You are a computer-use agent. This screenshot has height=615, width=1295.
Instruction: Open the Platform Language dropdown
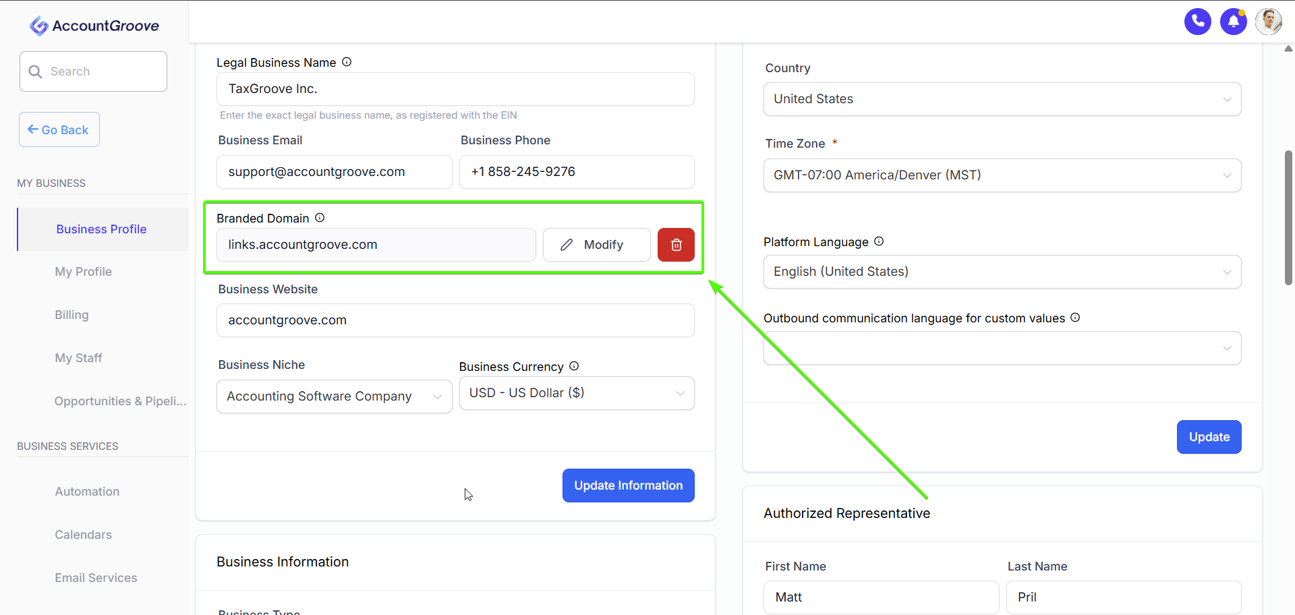(x=1002, y=272)
